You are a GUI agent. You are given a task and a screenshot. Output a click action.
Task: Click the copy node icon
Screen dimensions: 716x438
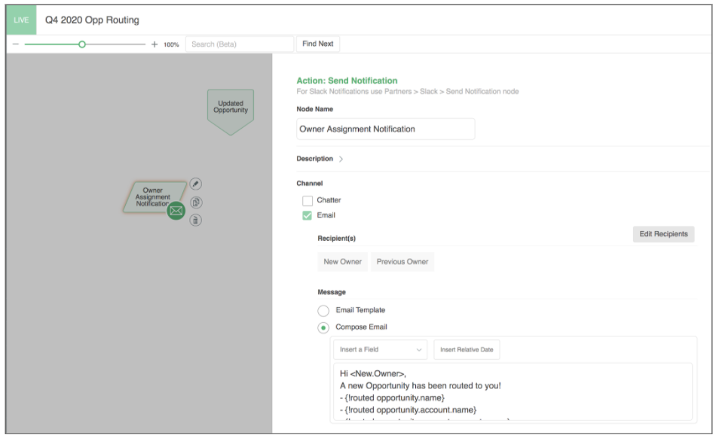coord(195,202)
